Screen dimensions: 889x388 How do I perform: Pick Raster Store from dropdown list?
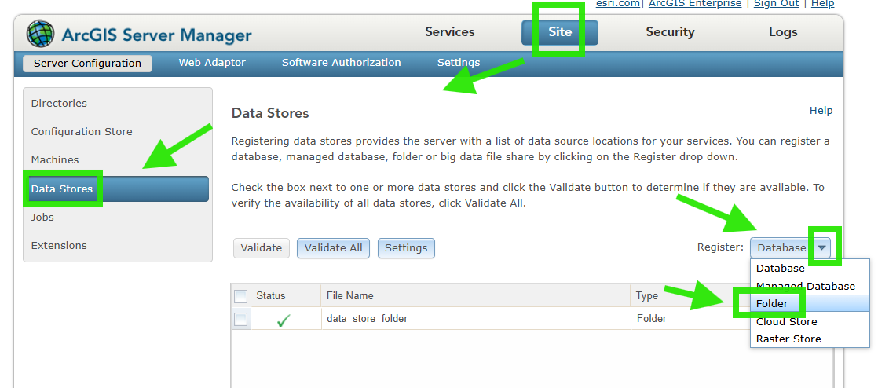pyautogui.click(x=788, y=339)
